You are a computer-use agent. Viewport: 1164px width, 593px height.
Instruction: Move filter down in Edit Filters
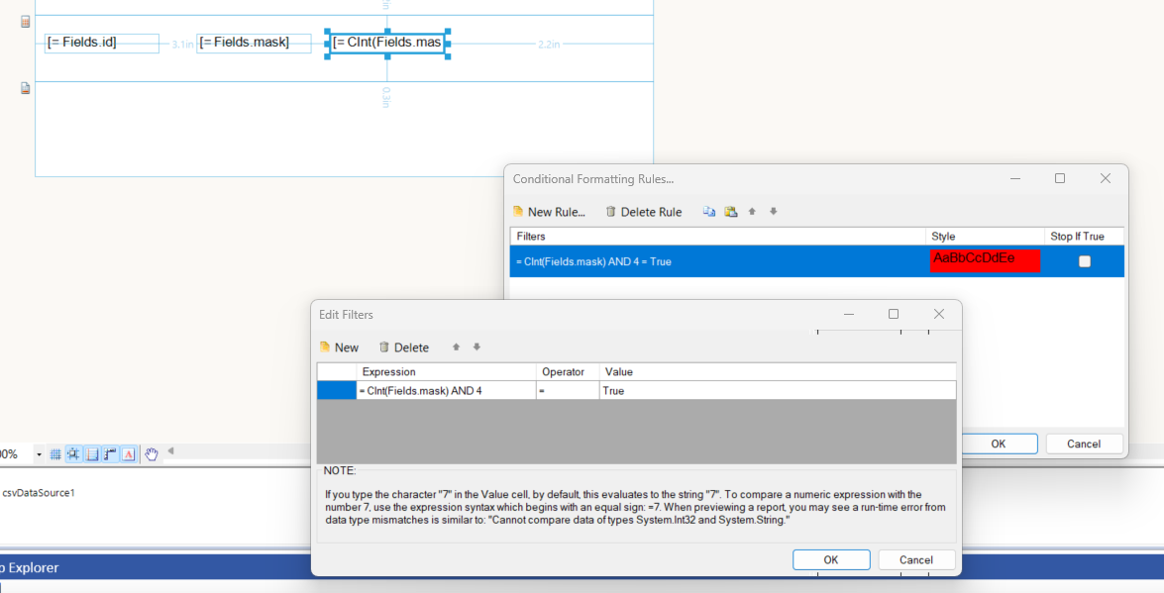coord(476,347)
